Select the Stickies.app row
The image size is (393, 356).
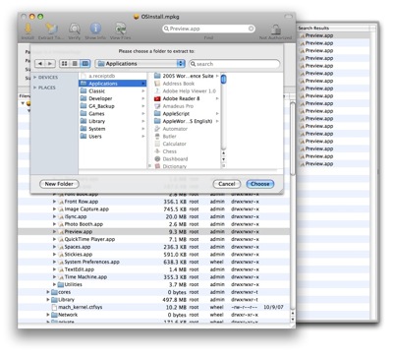click(154, 255)
